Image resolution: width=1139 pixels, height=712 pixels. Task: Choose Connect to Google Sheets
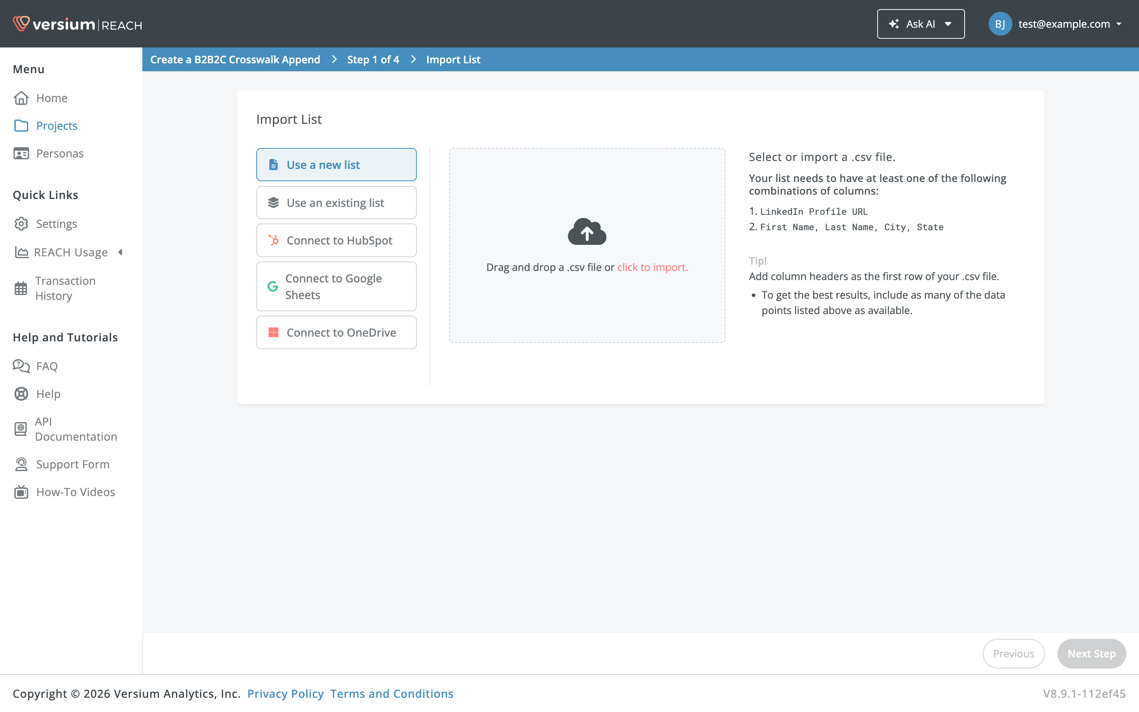[336, 286]
